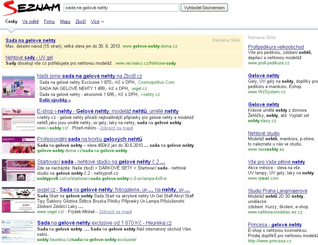The height and width of the screenshot is (245, 318).
Task: Visit the nehty-vlasy.cz URL
Action: point(262,121)
